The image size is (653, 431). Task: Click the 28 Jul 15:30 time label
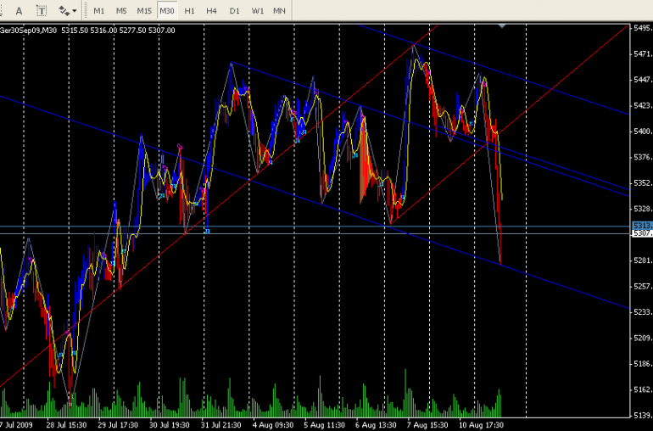tap(66, 425)
